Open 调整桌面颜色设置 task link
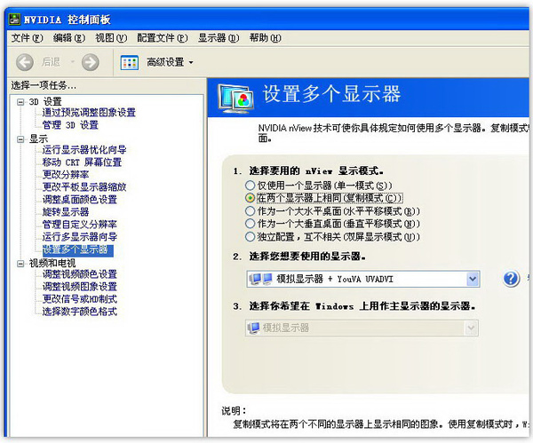533x443 pixels. coord(80,200)
